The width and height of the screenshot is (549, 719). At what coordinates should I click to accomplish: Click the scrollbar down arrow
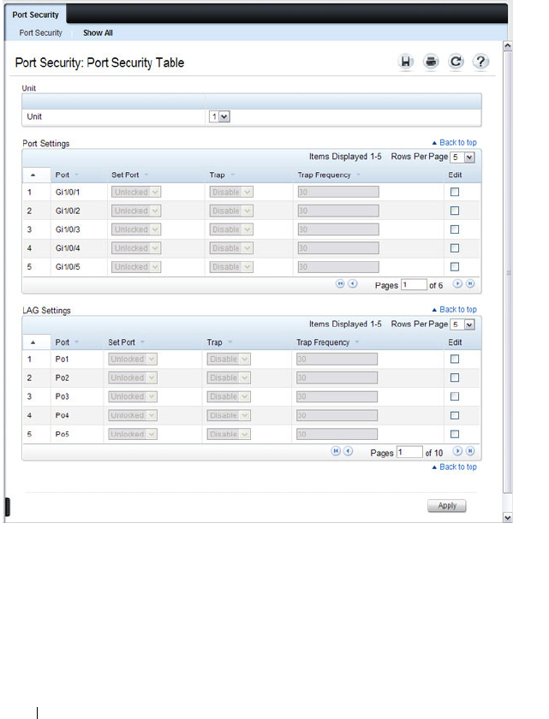point(507,518)
